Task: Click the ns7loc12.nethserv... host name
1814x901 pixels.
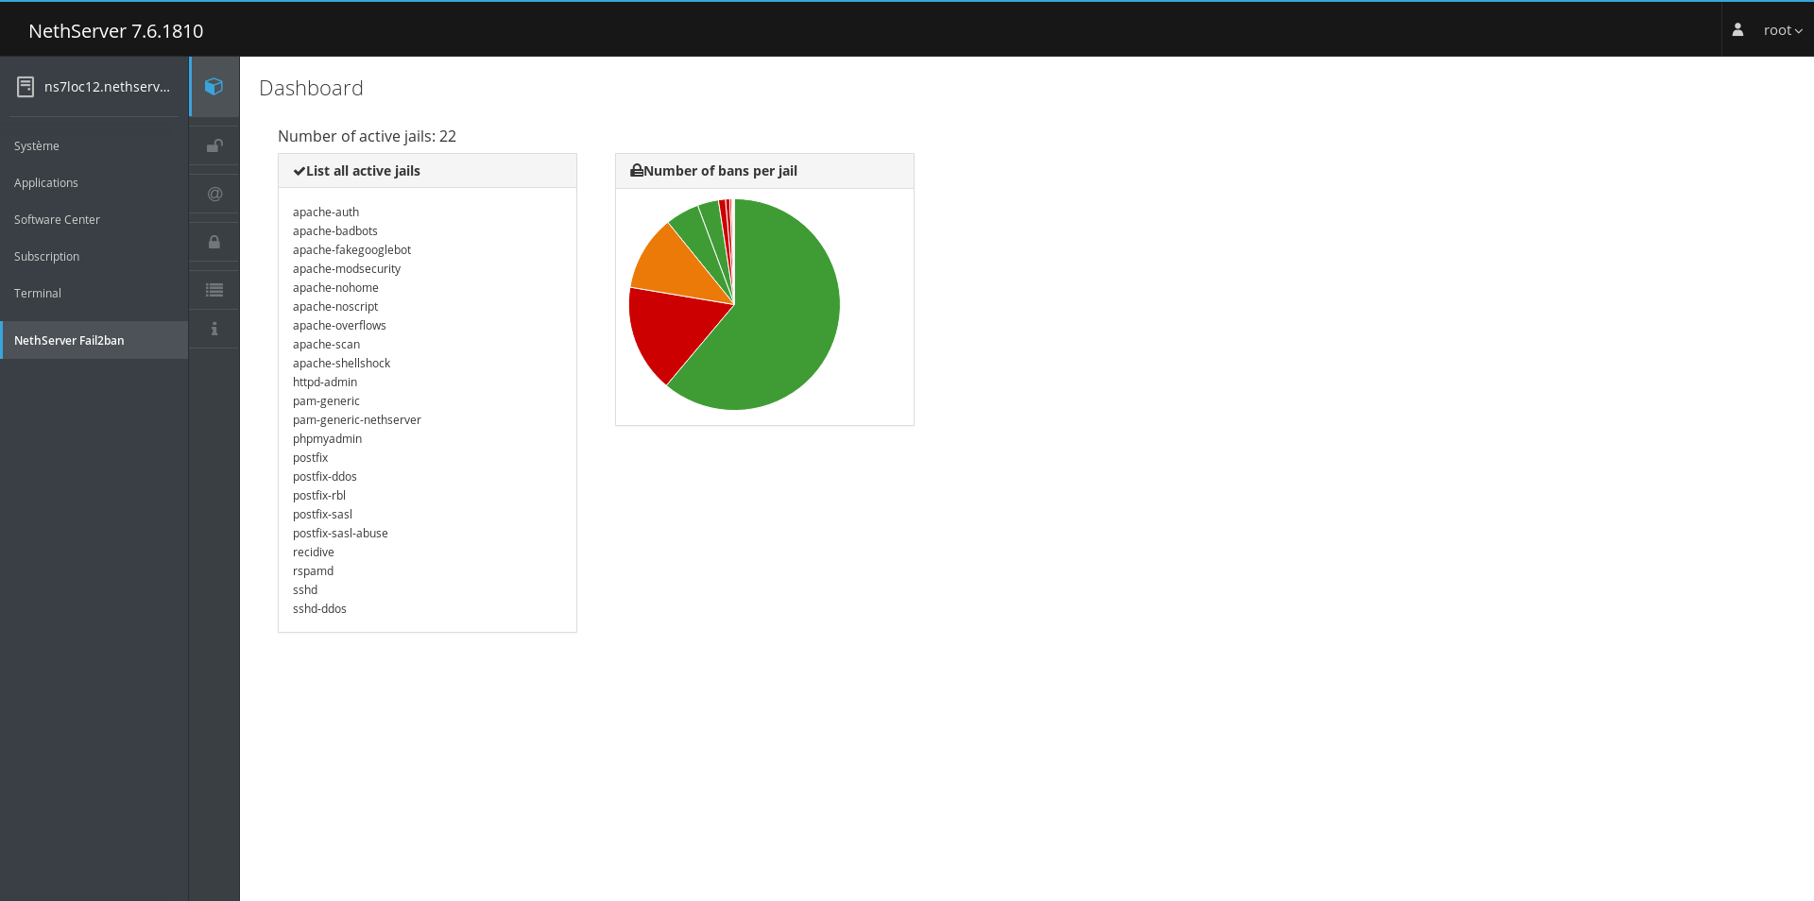Action: [107, 87]
